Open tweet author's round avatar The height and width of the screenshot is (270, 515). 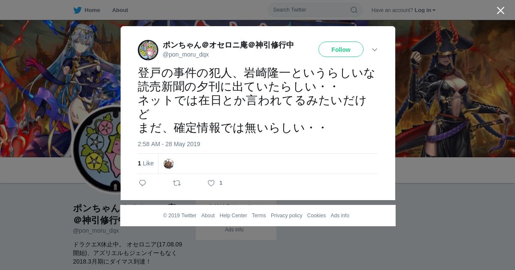(148, 50)
